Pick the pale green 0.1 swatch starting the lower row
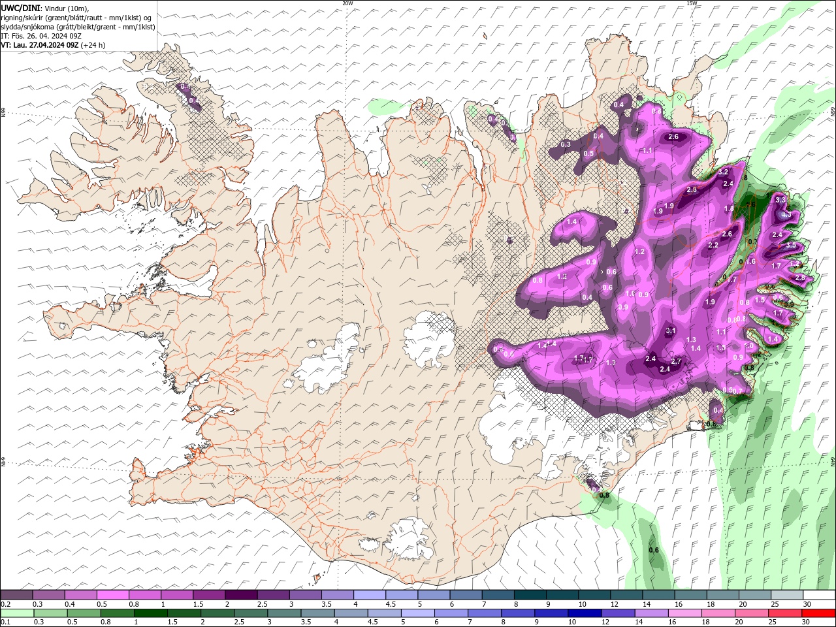This screenshot has width=836, height=627. 17,613
